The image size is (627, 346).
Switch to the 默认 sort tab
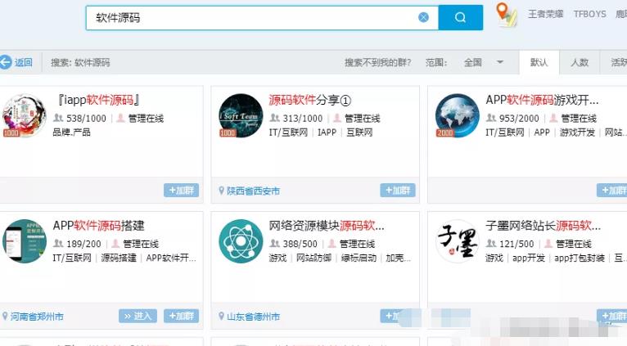point(539,62)
